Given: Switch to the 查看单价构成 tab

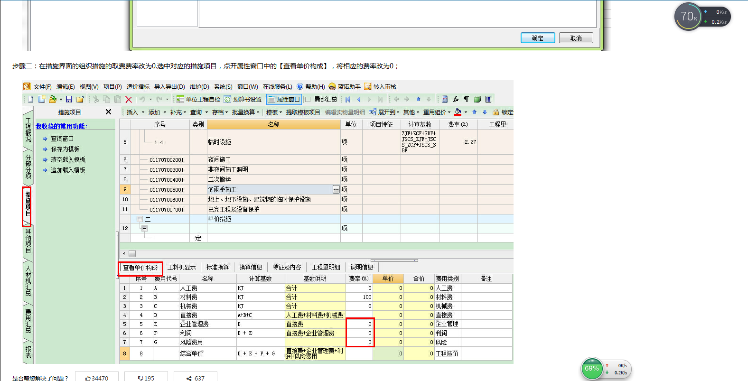Looking at the screenshot, I should 140,268.
